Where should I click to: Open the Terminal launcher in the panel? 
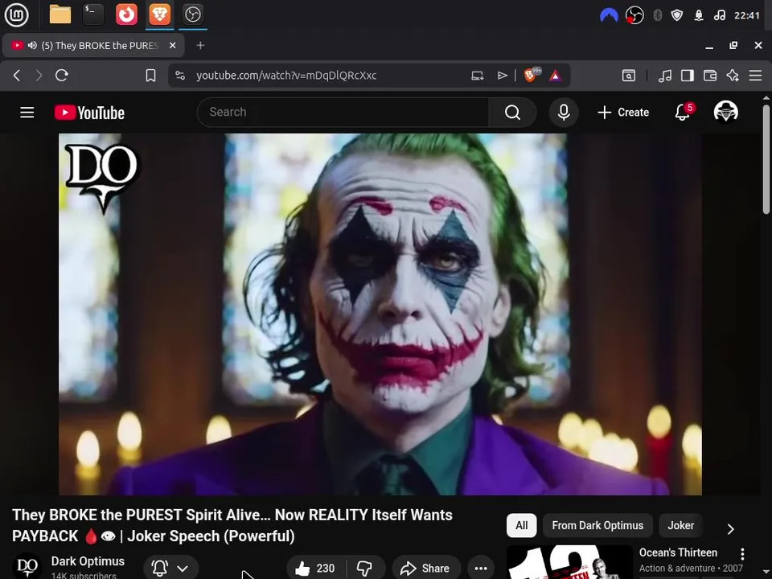[x=93, y=14]
